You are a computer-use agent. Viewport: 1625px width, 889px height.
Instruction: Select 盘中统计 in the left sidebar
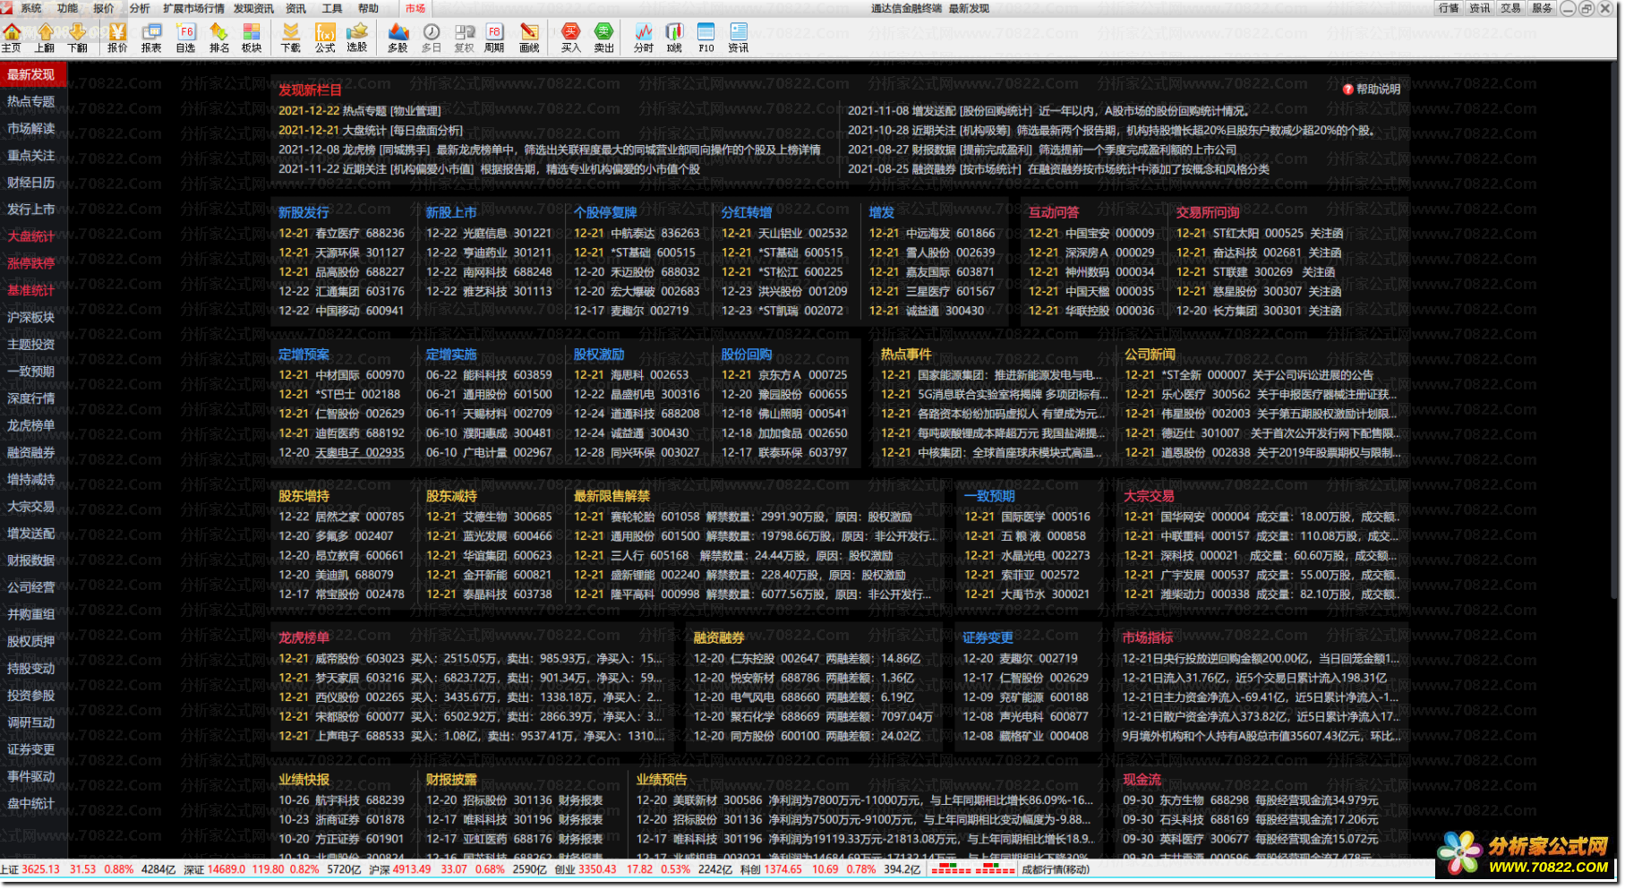(x=33, y=803)
